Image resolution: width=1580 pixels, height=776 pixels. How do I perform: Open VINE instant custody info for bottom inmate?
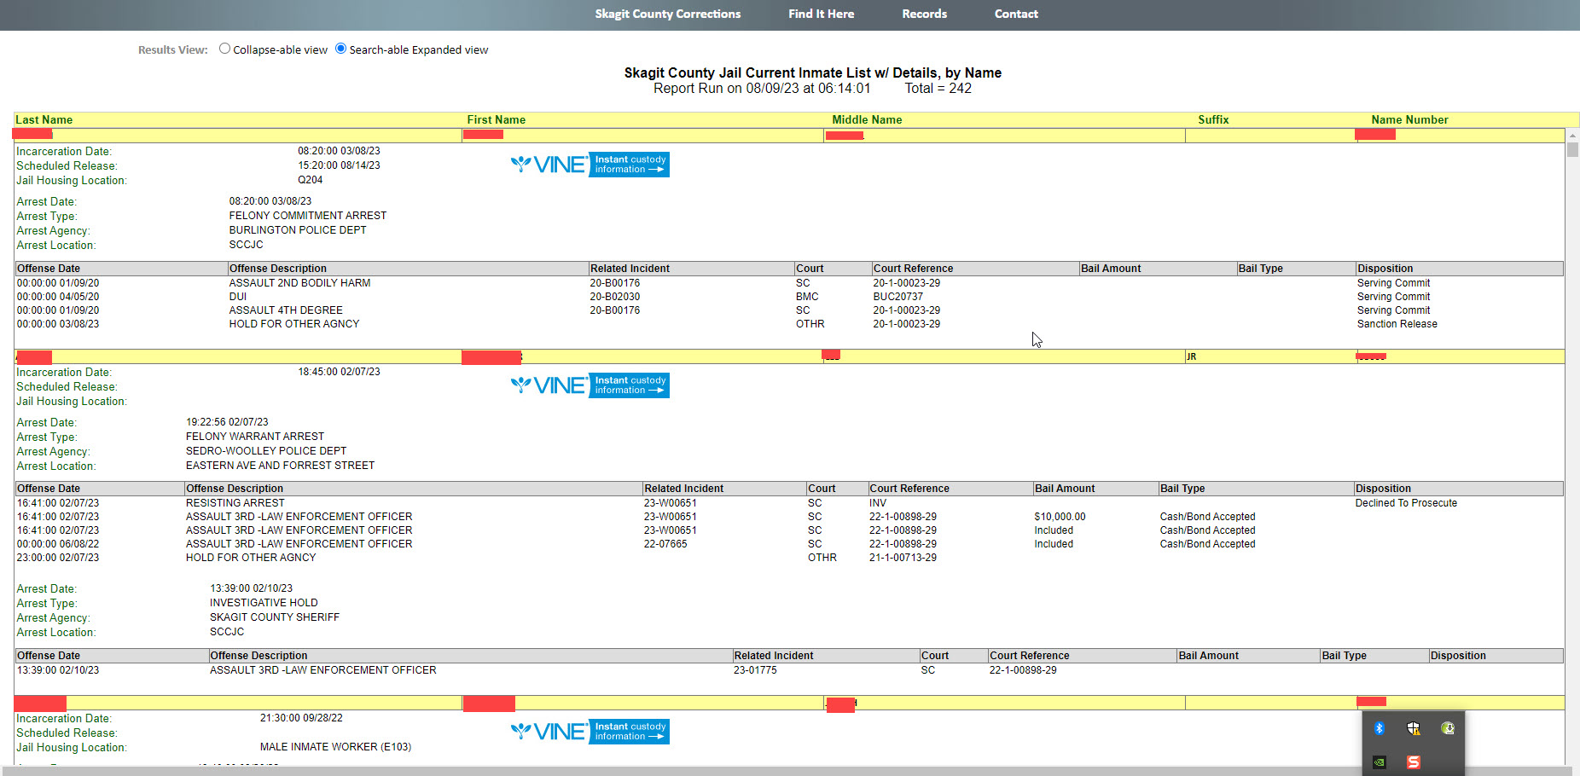[589, 731]
